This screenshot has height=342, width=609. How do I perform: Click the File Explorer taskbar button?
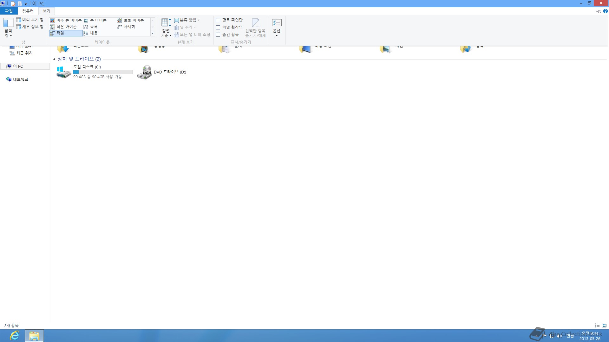click(x=34, y=336)
